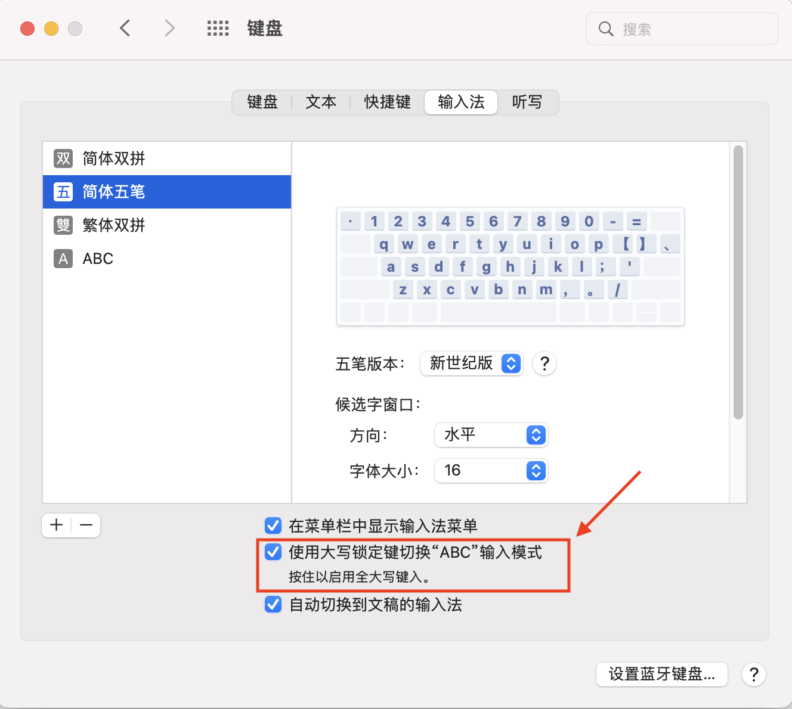This screenshot has height=709, width=792.
Task: Click the magnifying glass in the search field
Action: tap(605, 28)
